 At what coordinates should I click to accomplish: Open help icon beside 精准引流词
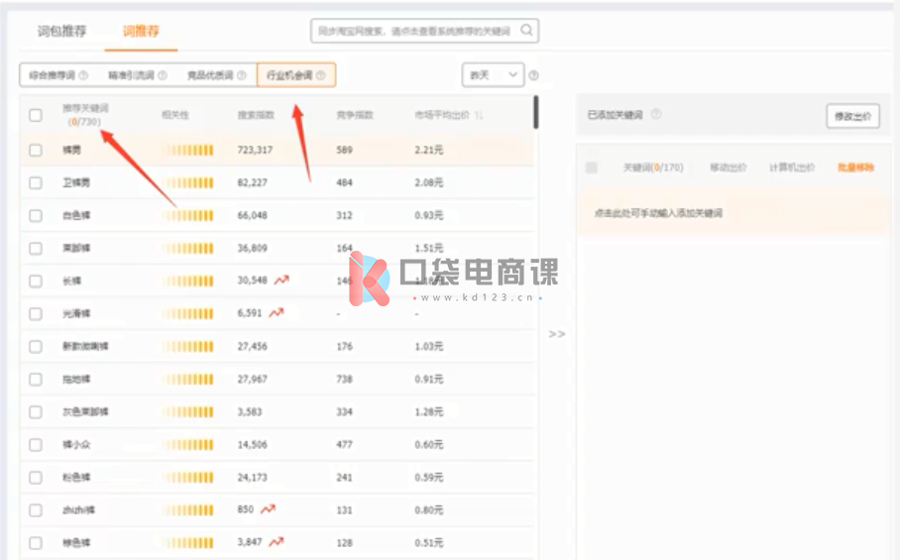pyautogui.click(x=163, y=75)
